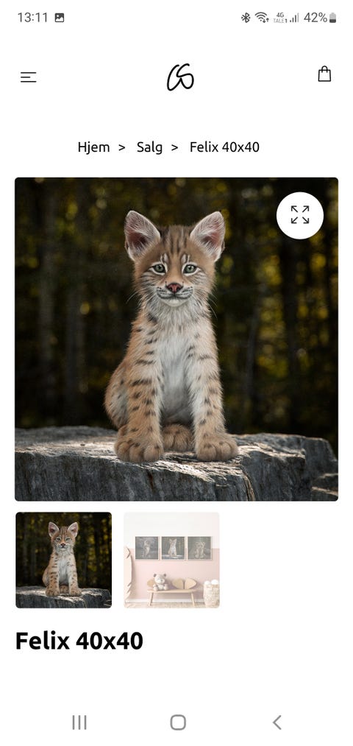This screenshot has height=746, width=353.
Task: Tap the Android back navigation arrow
Action: [x=277, y=722]
